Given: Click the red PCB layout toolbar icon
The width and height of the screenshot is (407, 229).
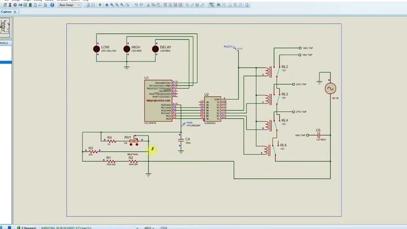Looking at the screenshot, I should (x=15, y=5).
